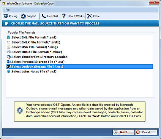Click the Cancel button
This screenshot has width=161, height=139.
point(146,132)
